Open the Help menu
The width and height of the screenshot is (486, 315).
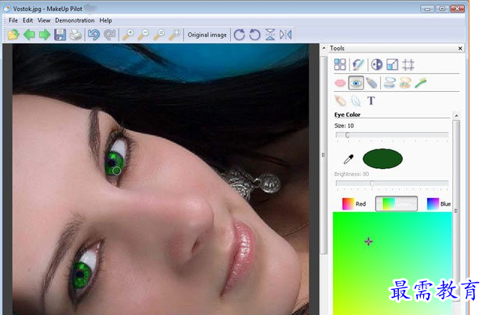click(x=105, y=20)
